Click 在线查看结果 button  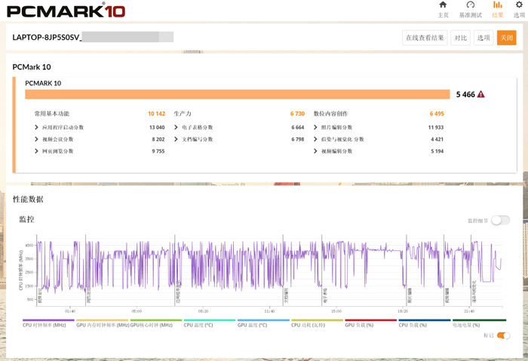coord(425,38)
